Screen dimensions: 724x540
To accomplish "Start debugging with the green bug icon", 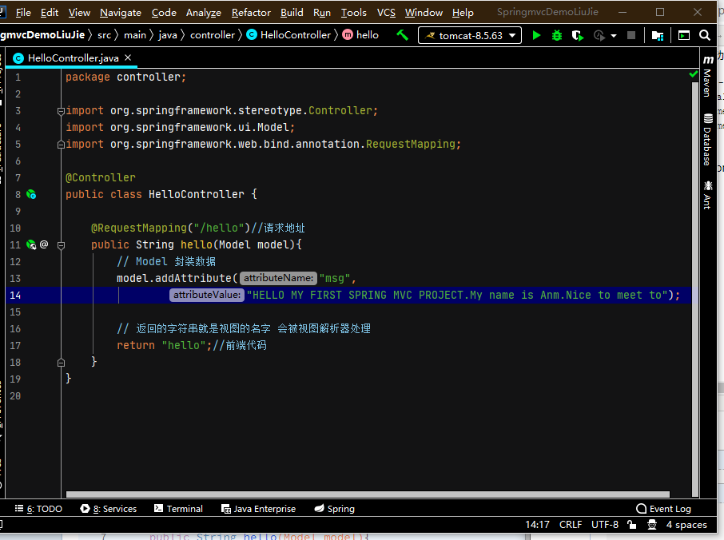I will [x=557, y=35].
